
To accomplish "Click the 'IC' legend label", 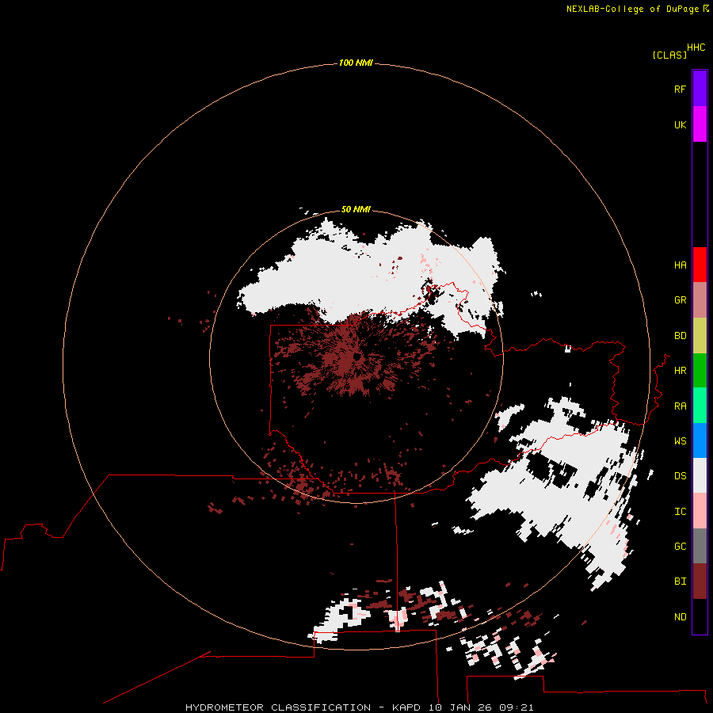I will coord(680,512).
